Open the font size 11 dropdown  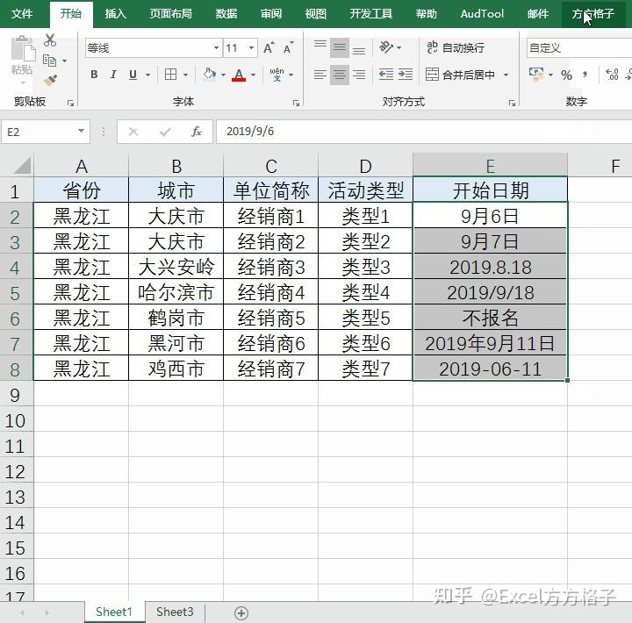click(252, 48)
